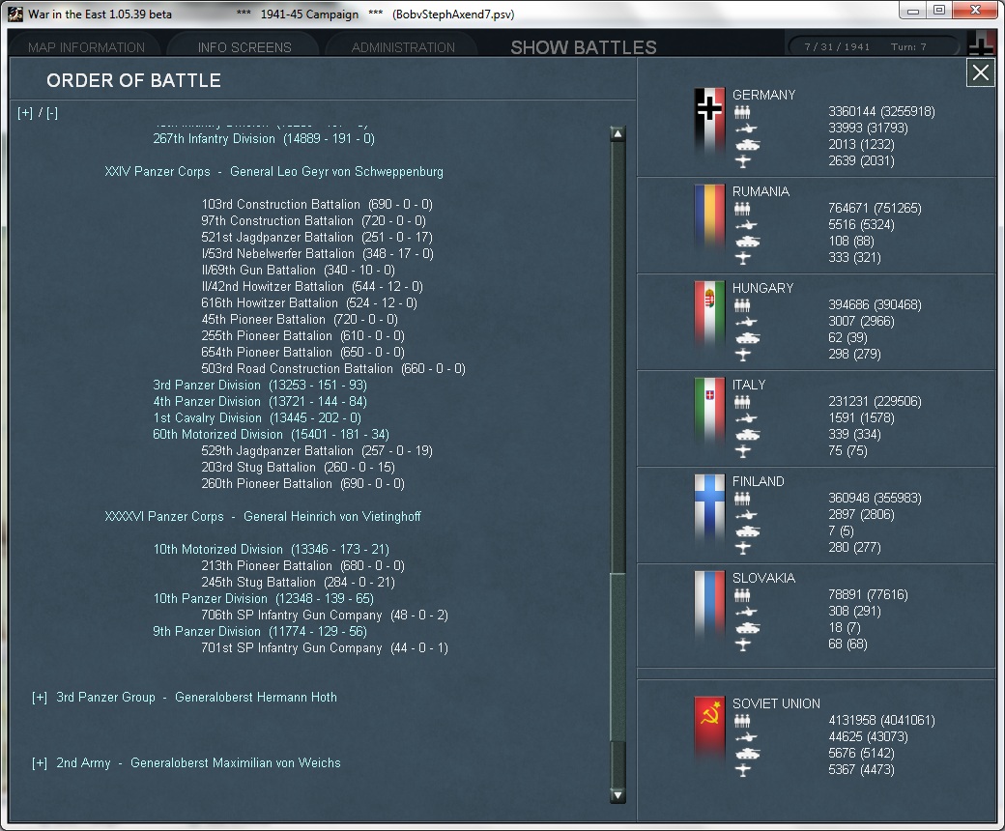Click Germany manpower value 3360144 (3255918)

881,112
